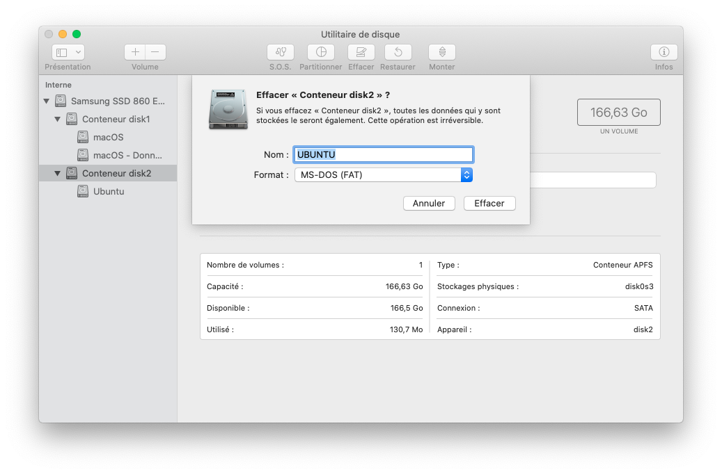This screenshot has height=474, width=722.
Task: Click the UN VOLUME caption
Action: point(619,131)
